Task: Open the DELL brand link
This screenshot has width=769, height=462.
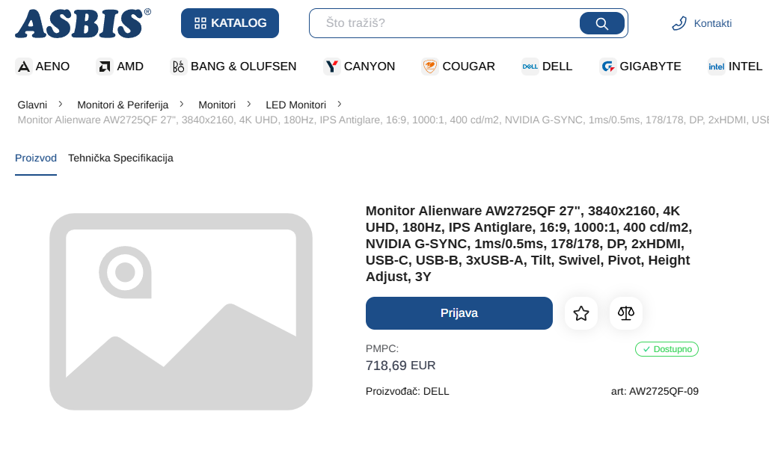Action: pos(557,66)
